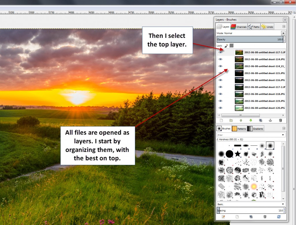296x225 pixels.
Task: Toggle visibility of layer shoot-114.JPG
Action: point(220,59)
